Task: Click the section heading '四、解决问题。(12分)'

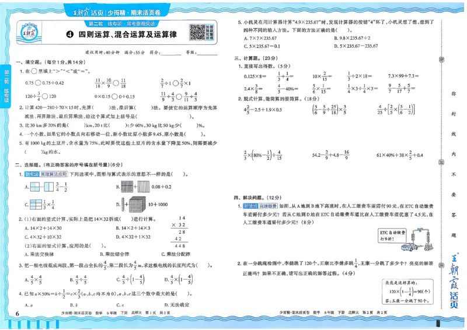Action: 257,198
